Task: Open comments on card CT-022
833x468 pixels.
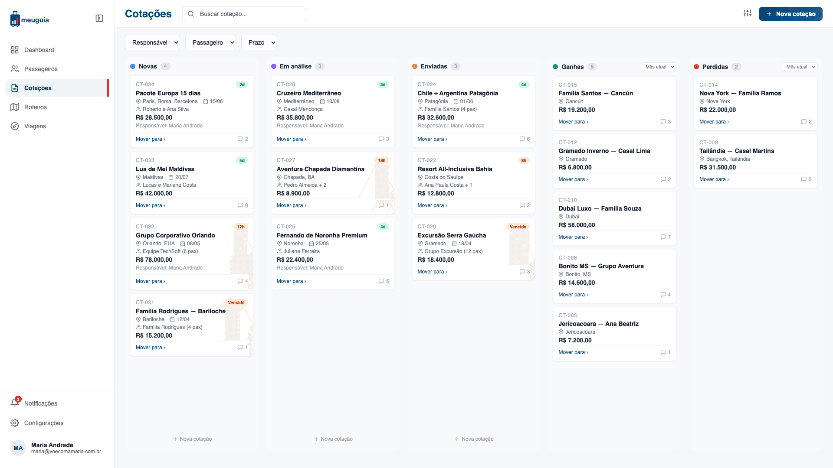Action: point(525,205)
